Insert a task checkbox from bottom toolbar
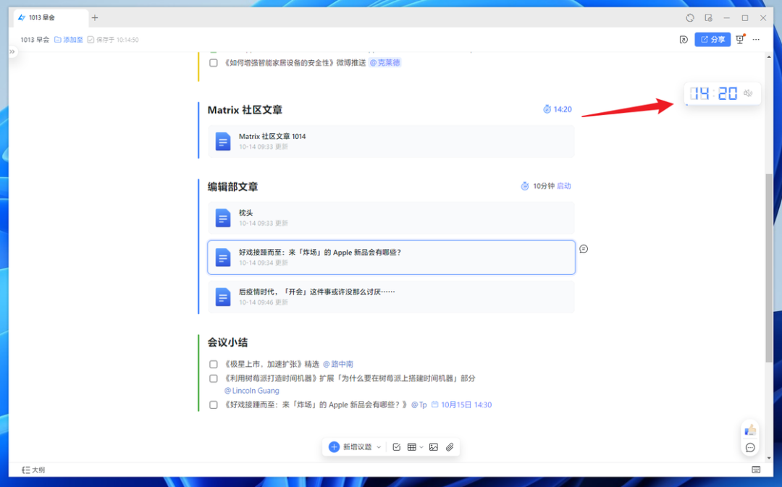 click(397, 447)
